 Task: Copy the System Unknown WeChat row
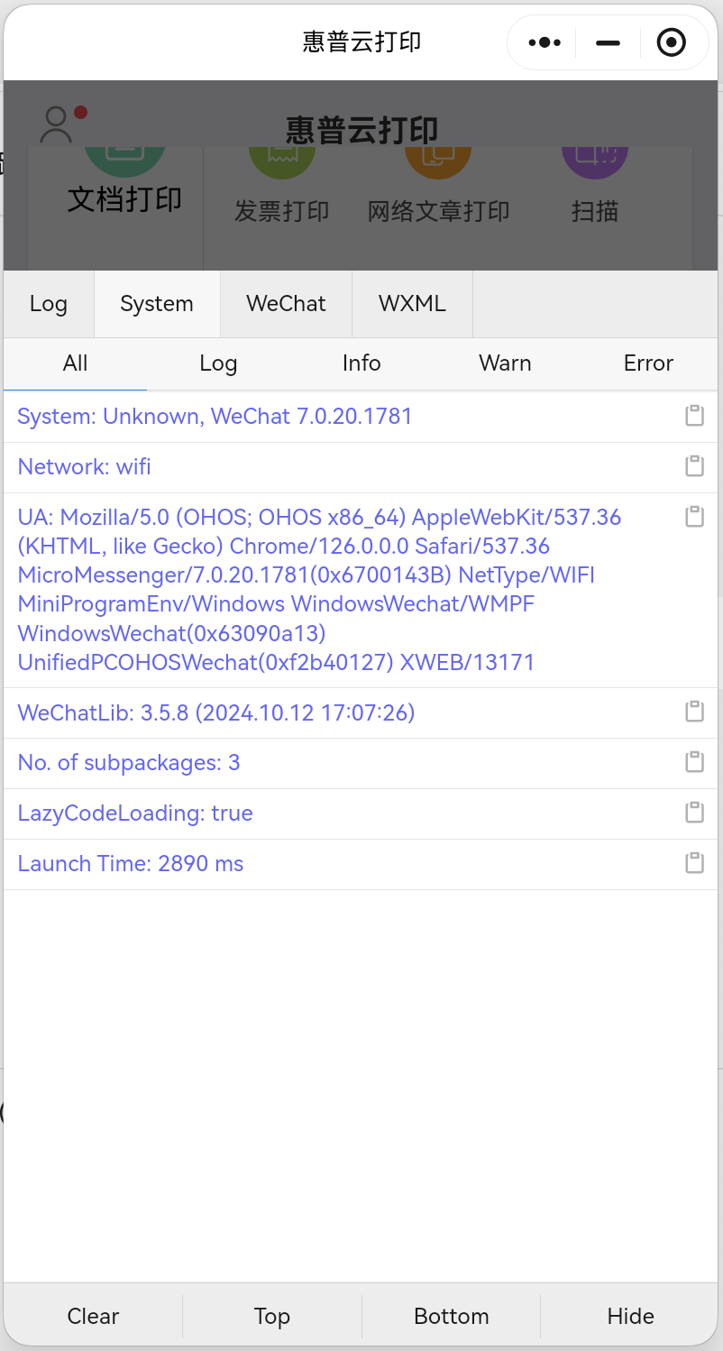(x=694, y=416)
